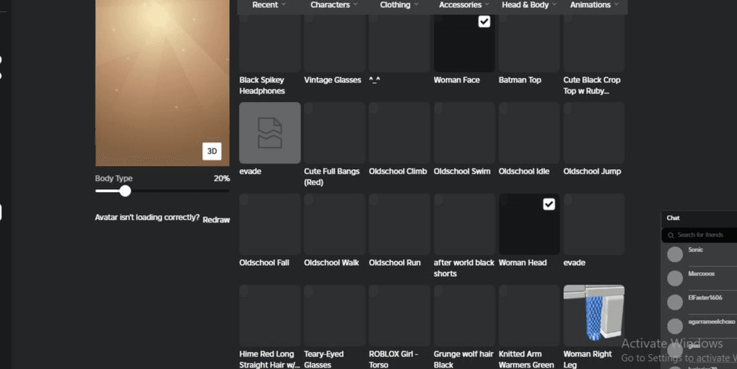Uncheck the Woman Head item checkbox
This screenshot has width=737, height=369.
tap(549, 204)
